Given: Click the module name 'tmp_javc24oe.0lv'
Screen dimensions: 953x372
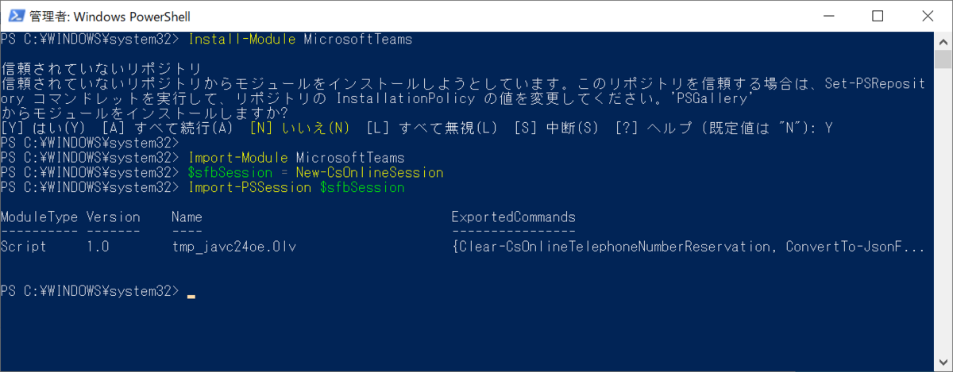Looking at the screenshot, I should 234,247.
